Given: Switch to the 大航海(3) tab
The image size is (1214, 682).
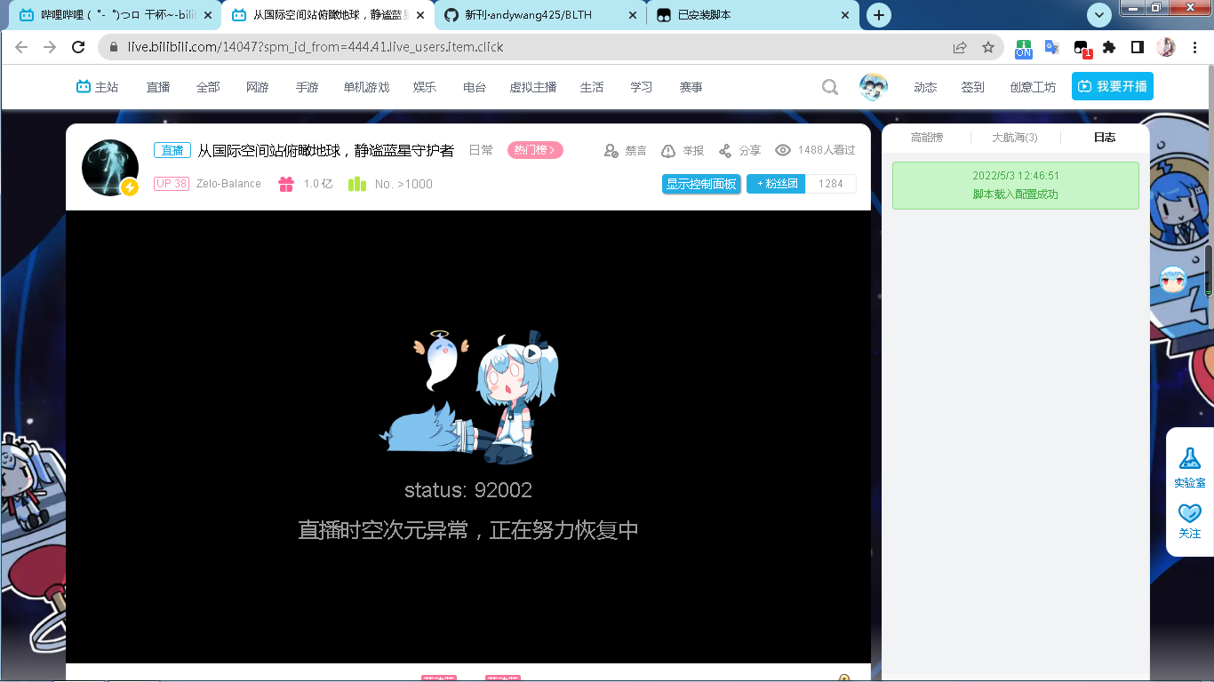Looking at the screenshot, I should (x=1015, y=138).
